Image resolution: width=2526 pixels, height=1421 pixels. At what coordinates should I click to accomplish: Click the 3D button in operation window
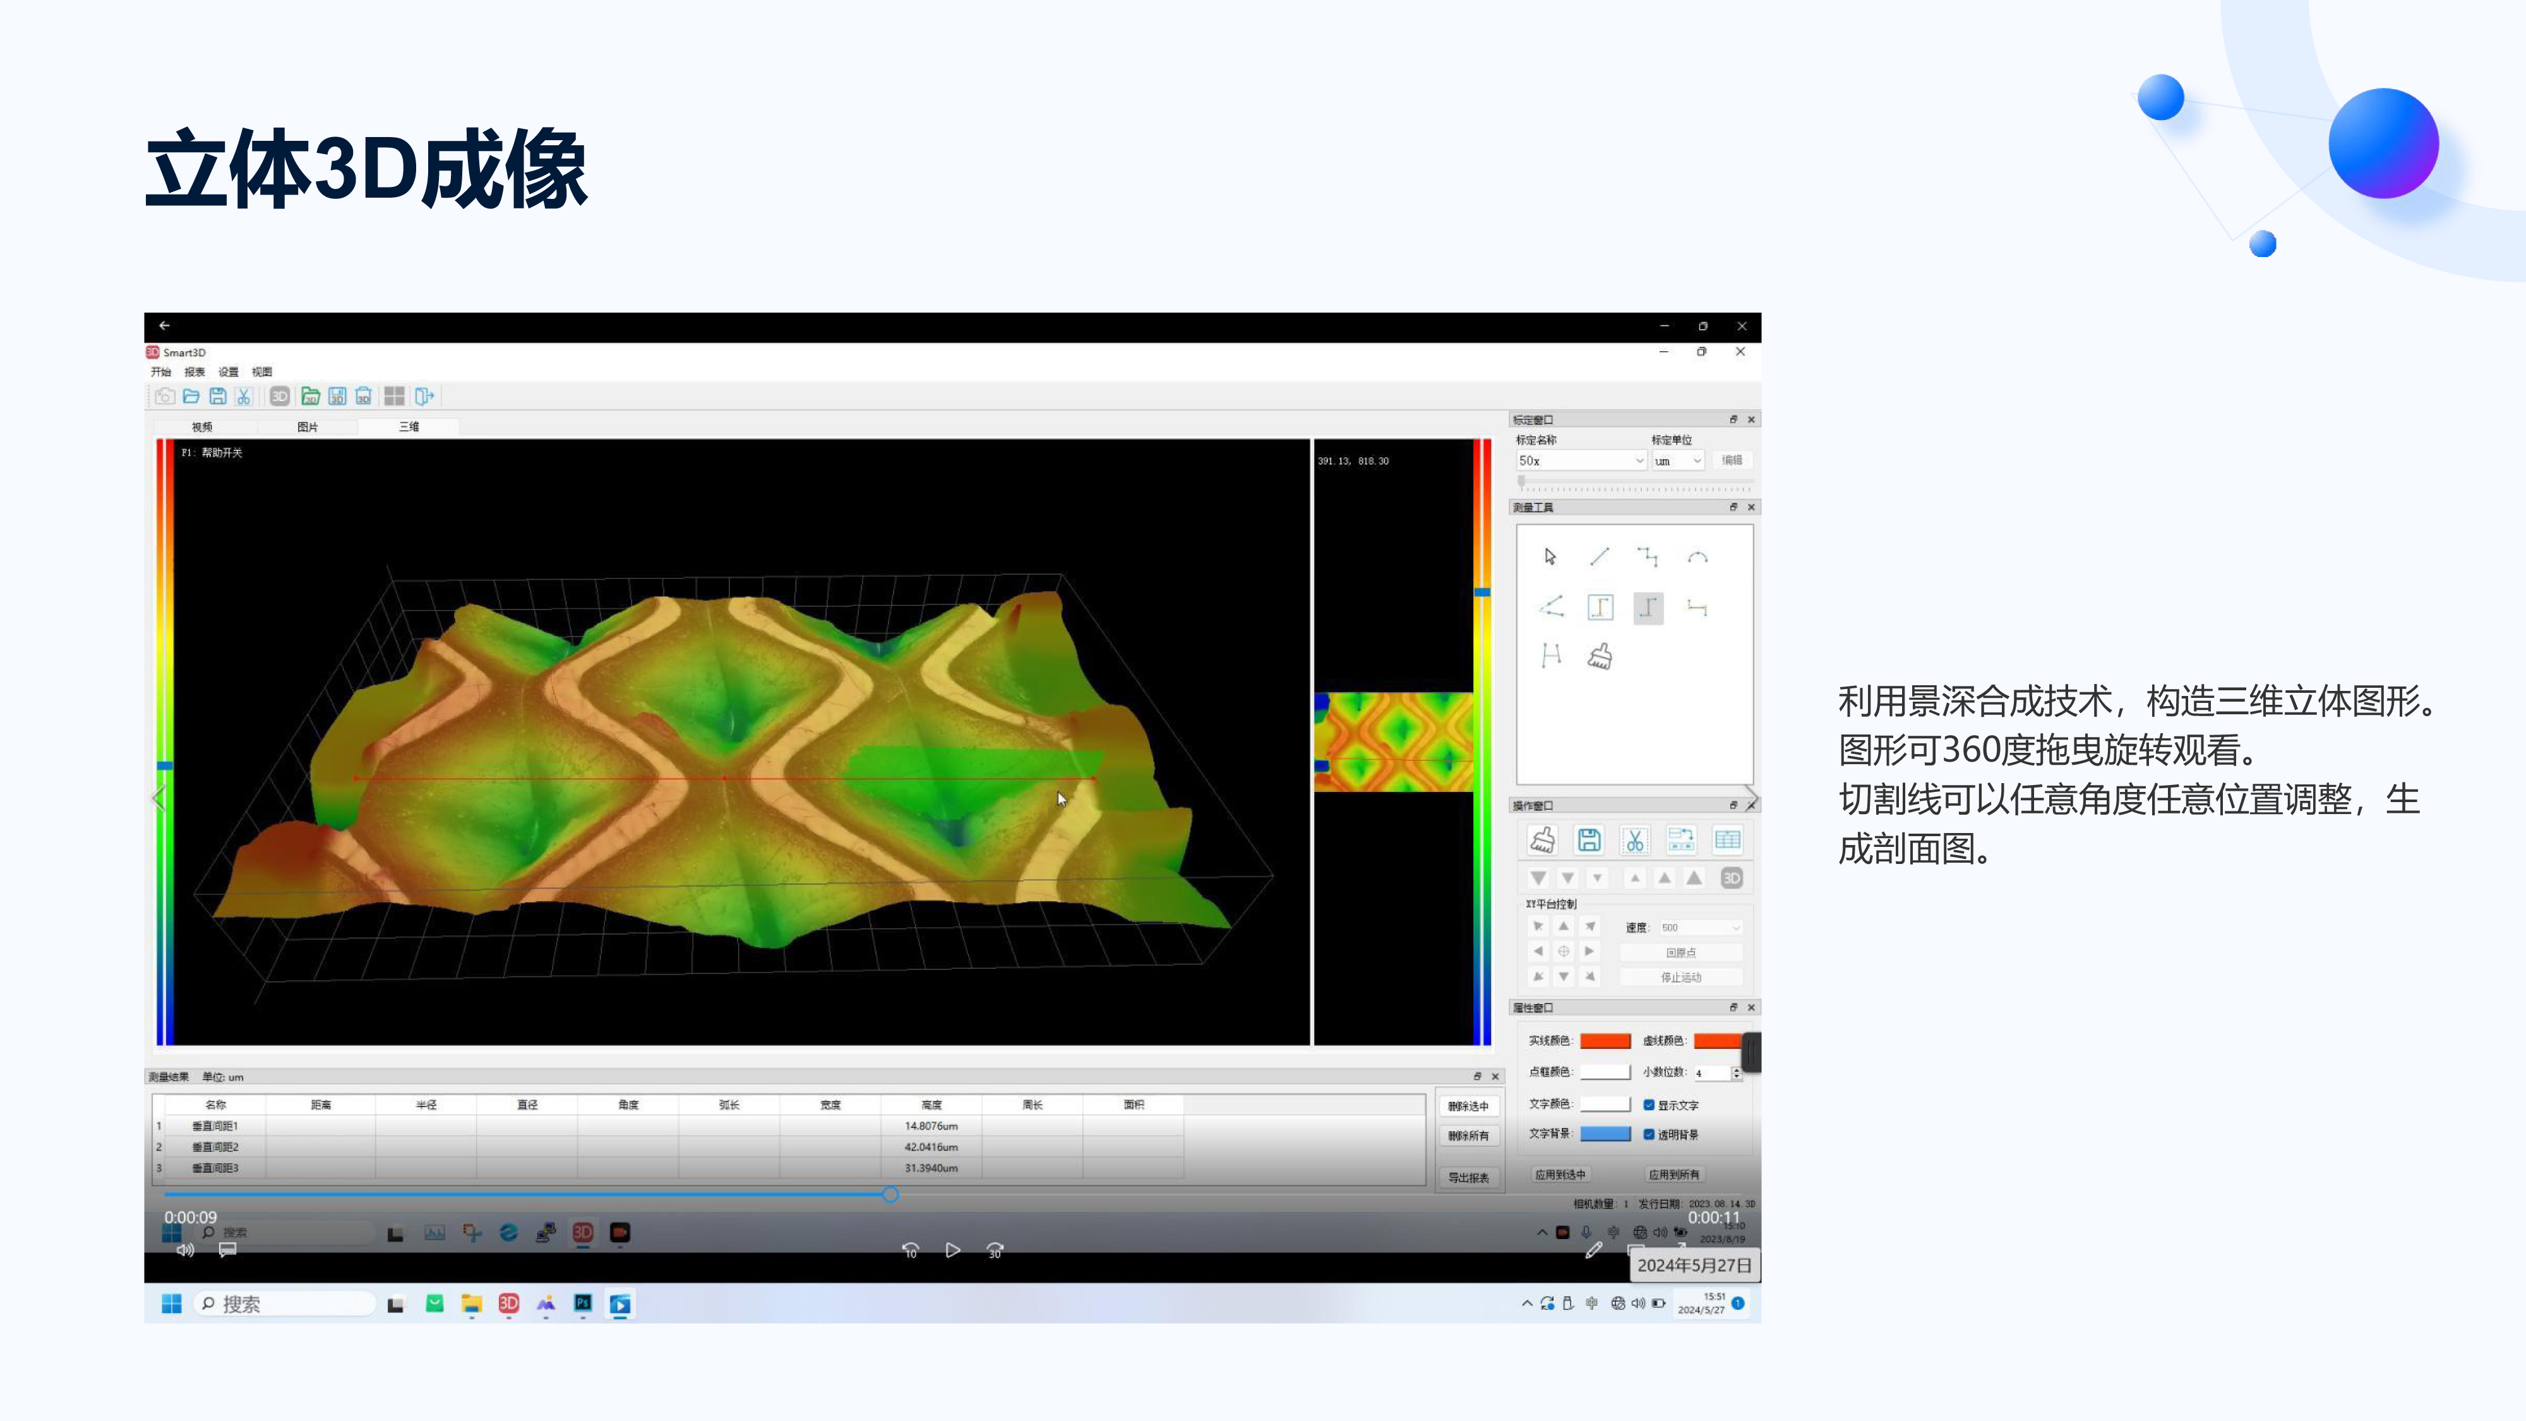point(1732,878)
